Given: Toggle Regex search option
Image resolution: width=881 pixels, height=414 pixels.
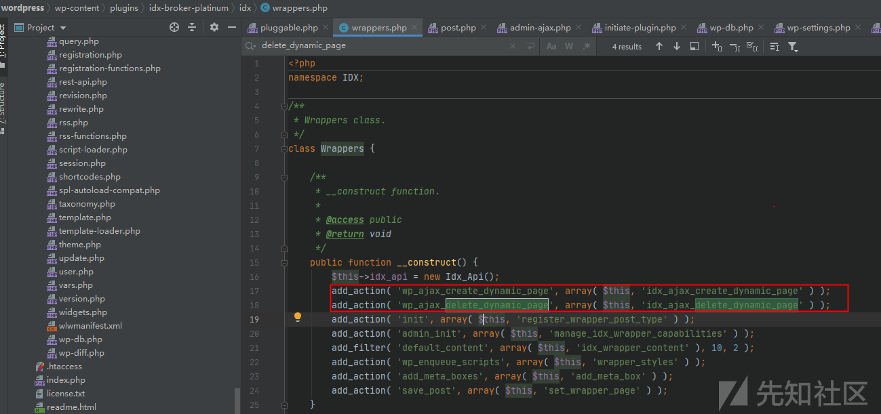Looking at the screenshot, I should (586, 46).
